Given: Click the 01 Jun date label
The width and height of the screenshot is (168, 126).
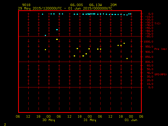Looking at the screenshot, I should [x=130, y=120].
